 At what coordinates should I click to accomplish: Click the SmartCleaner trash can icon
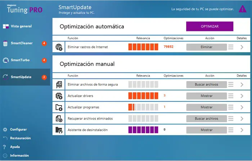[x=5, y=43]
